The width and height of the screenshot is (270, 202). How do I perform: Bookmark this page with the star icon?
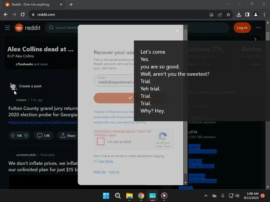pyautogui.click(x=228, y=15)
